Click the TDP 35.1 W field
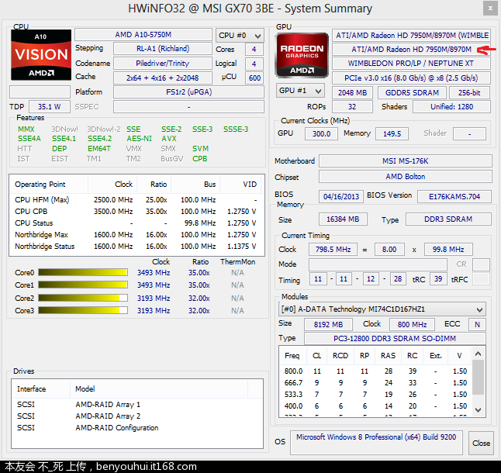This screenshot has width=501, height=473. [50, 107]
